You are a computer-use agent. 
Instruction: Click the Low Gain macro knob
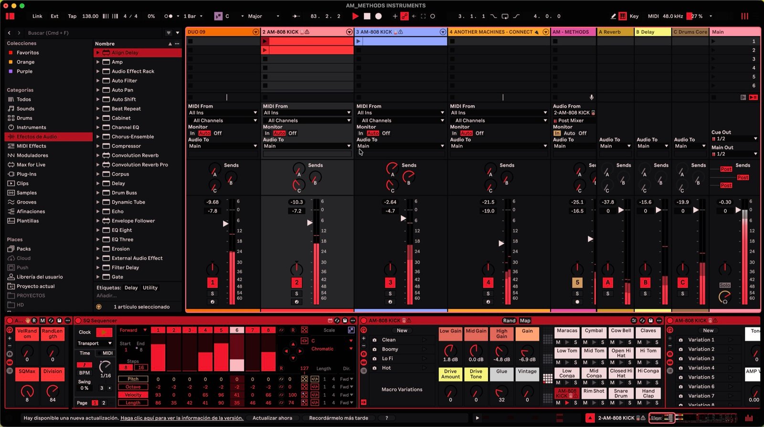450,350
